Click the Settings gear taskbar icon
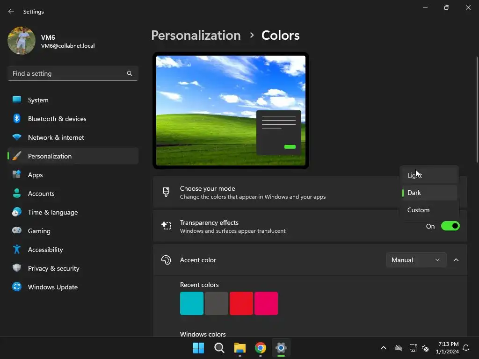 coord(281,348)
